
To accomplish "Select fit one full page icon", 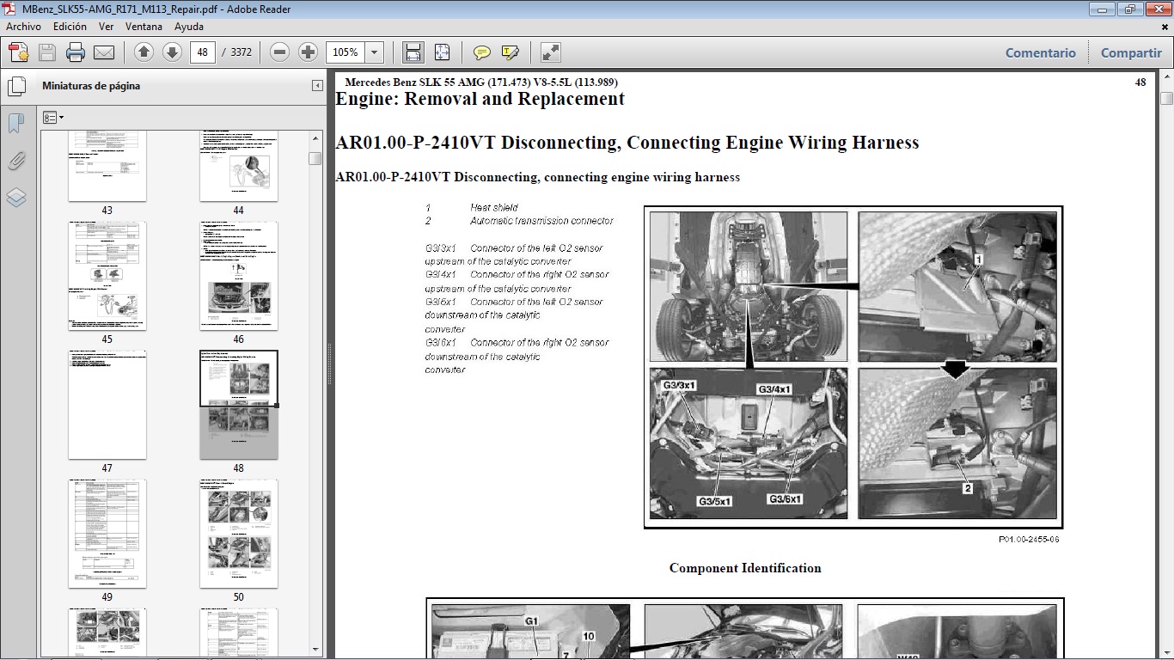I will pyautogui.click(x=442, y=52).
